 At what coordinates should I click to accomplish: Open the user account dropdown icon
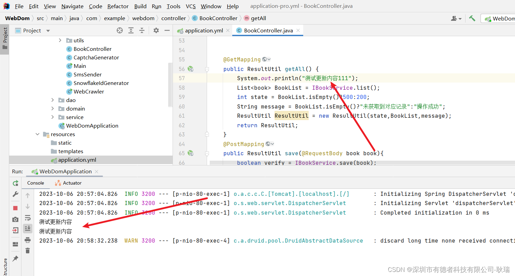pyautogui.click(x=456, y=18)
